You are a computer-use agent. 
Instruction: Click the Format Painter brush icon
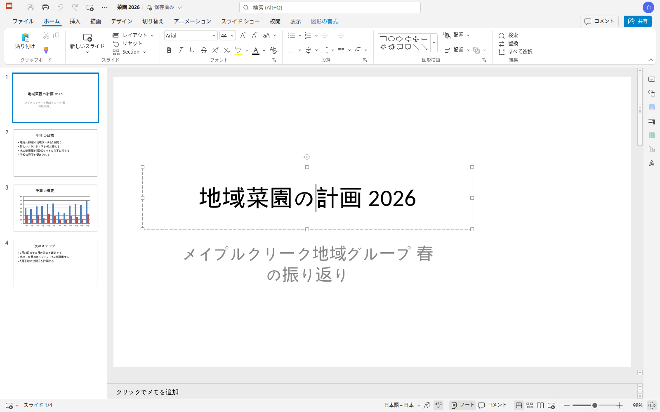point(46,50)
